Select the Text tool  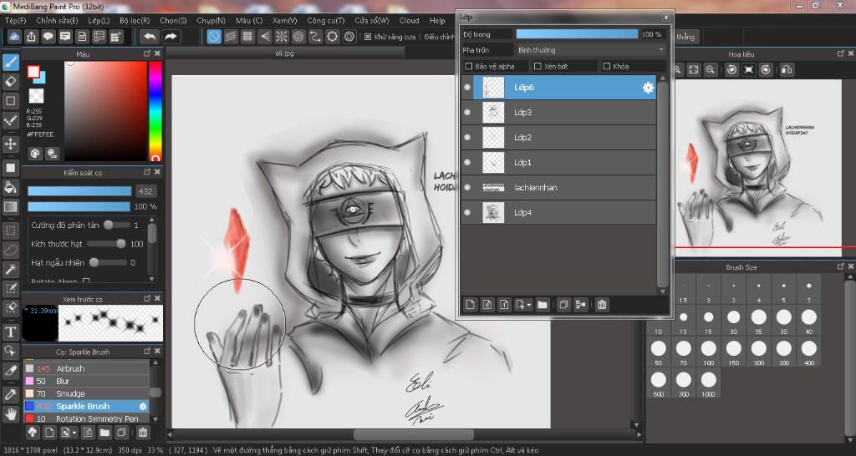pos(10,332)
